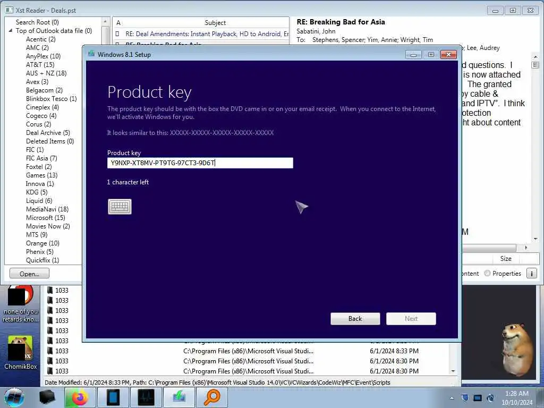Select Cogeco (4) folder
This screenshot has height=408, width=544.
[41, 115]
